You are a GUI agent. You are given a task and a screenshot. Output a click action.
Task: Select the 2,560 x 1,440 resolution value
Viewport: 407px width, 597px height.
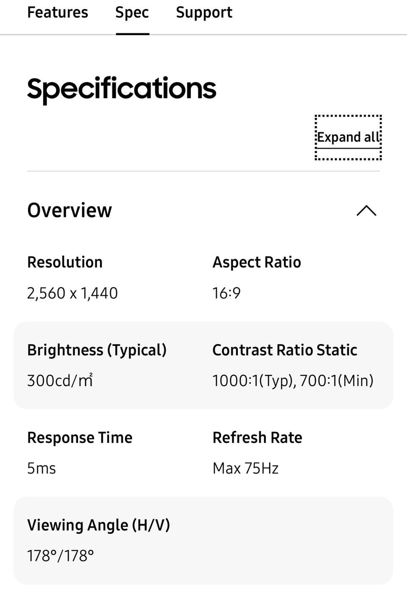point(72,293)
